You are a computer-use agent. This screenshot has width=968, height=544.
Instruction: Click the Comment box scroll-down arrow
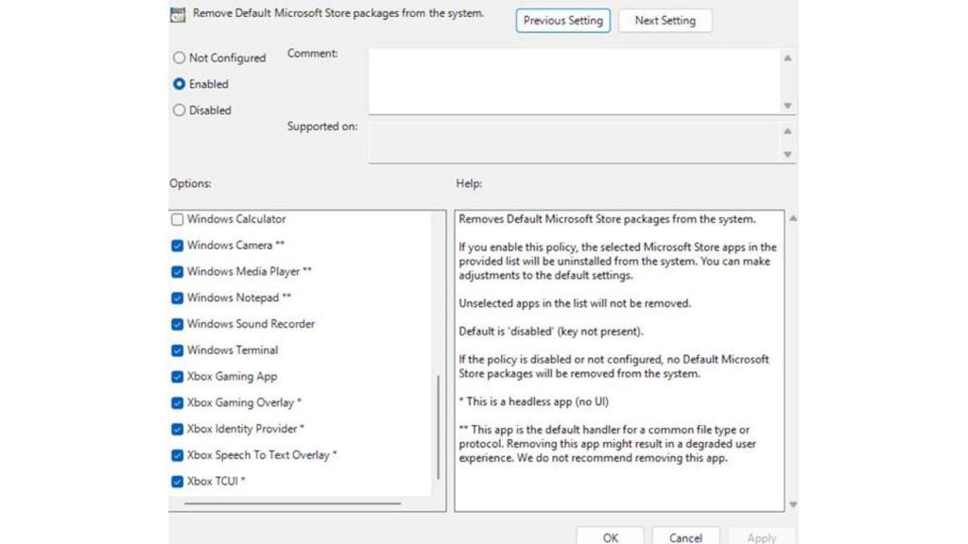tap(787, 107)
